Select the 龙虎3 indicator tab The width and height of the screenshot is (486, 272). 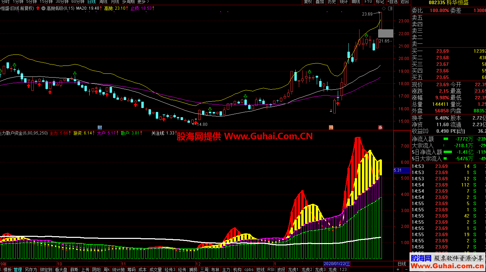tap(320, 270)
